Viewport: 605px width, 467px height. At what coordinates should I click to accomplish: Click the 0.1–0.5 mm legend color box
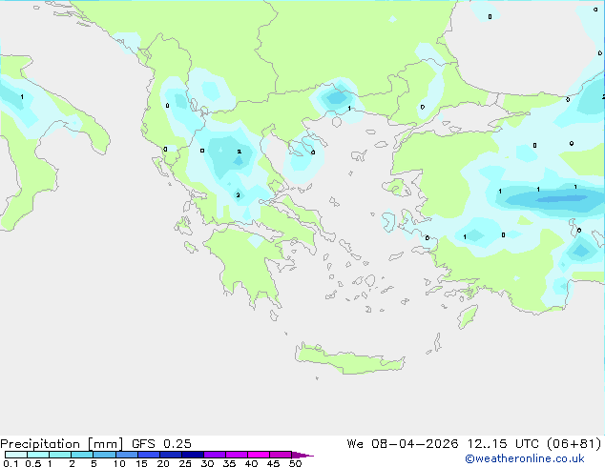pos(16,455)
